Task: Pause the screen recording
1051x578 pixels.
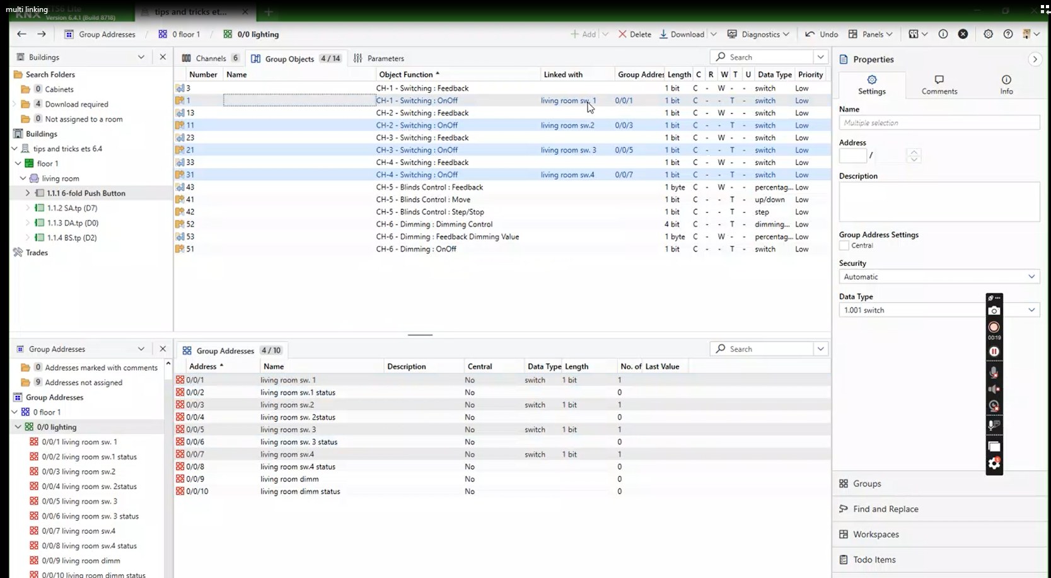Action: (x=994, y=352)
